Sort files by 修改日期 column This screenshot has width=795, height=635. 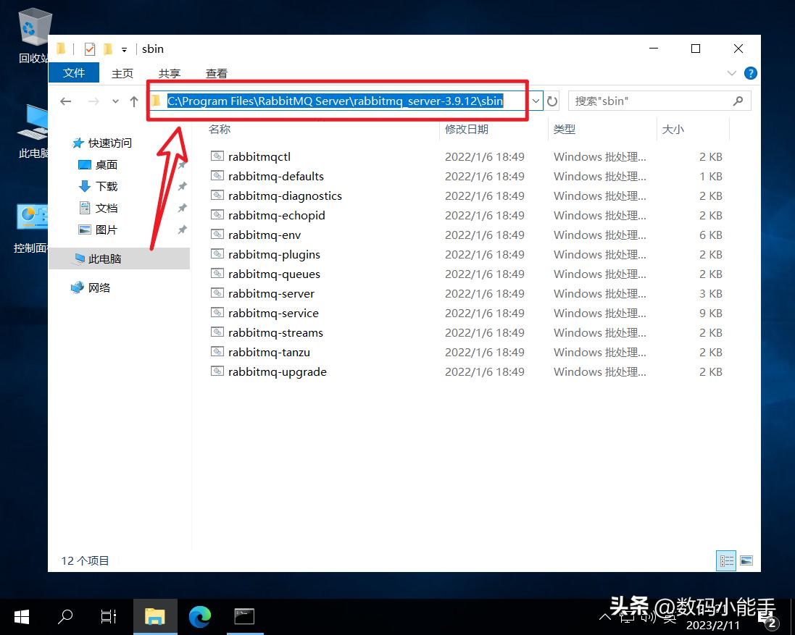(467, 129)
